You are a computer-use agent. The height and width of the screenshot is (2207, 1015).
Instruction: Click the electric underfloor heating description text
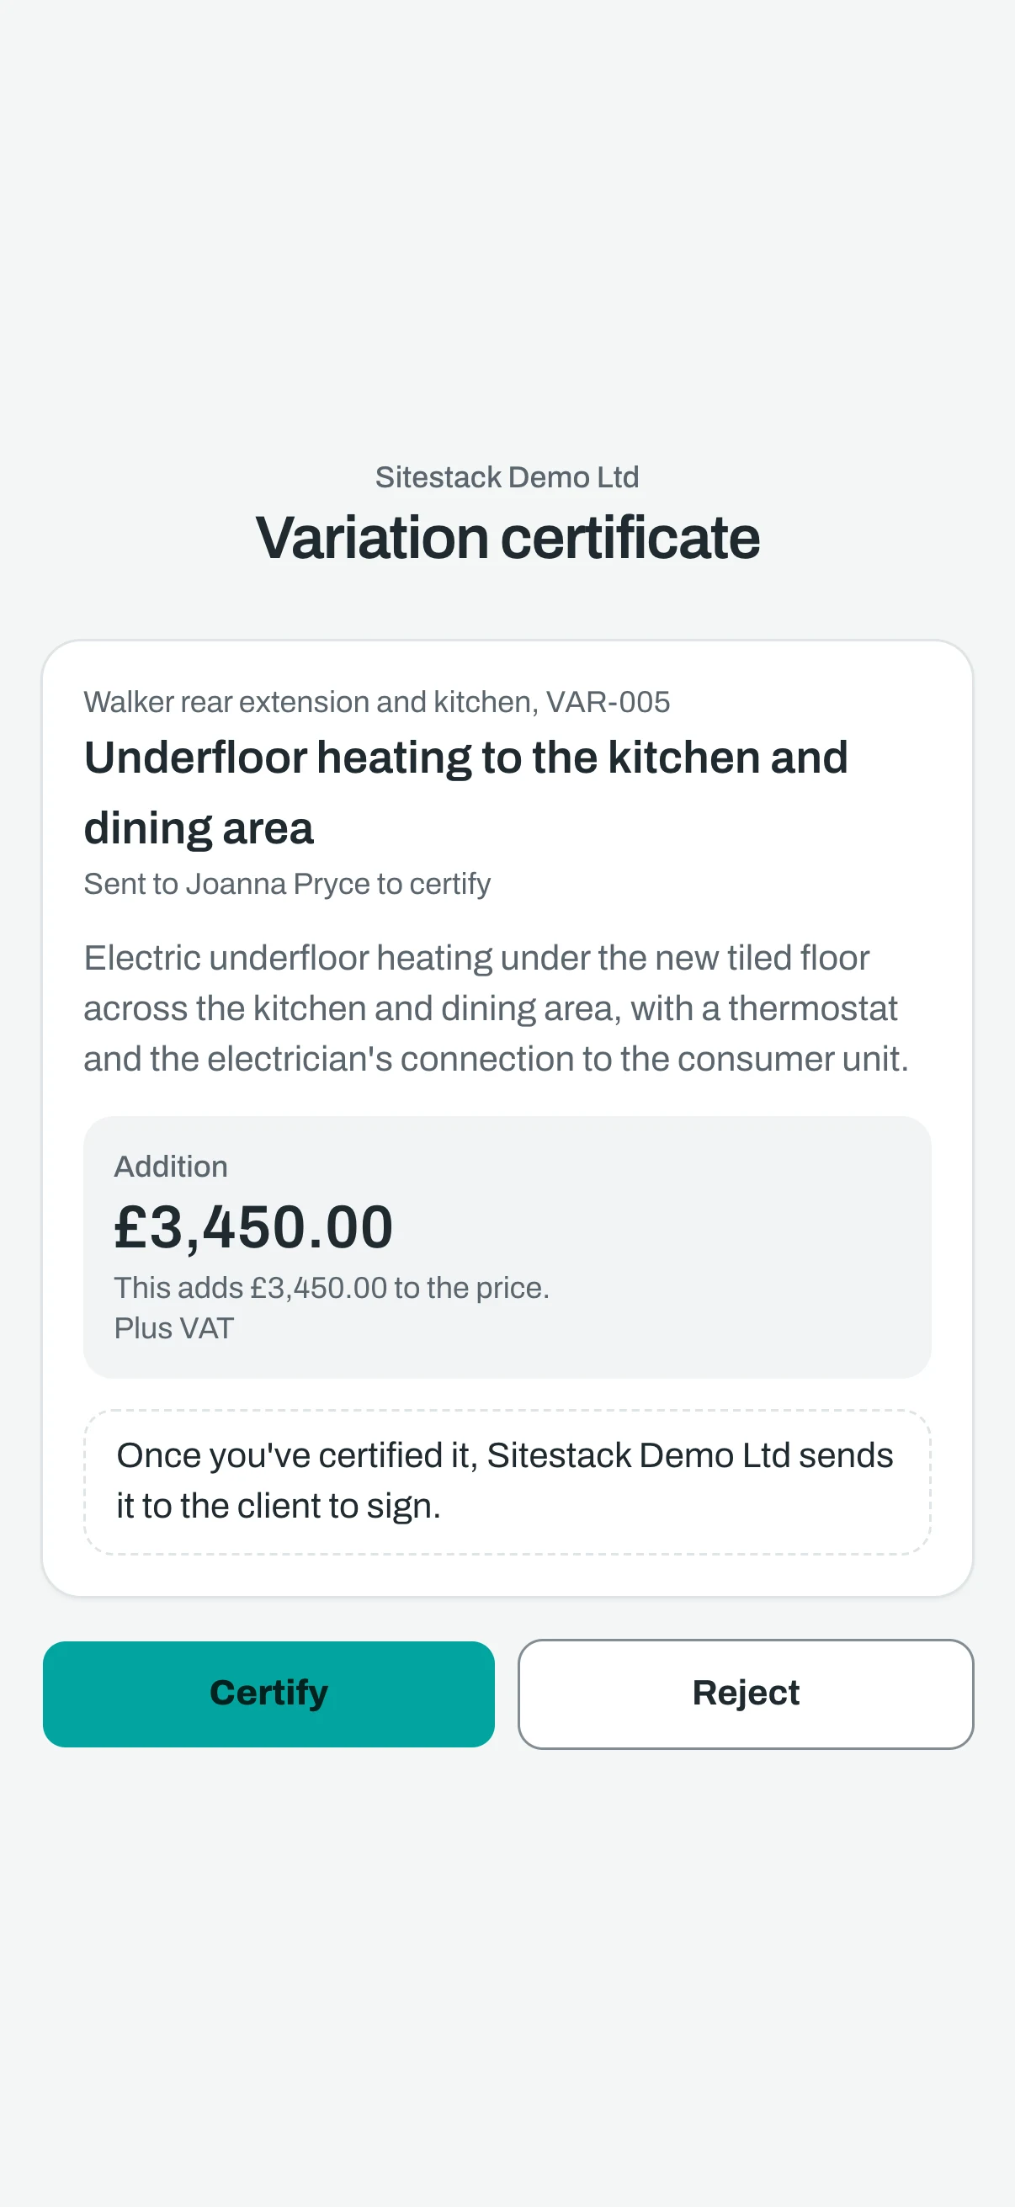(496, 1008)
